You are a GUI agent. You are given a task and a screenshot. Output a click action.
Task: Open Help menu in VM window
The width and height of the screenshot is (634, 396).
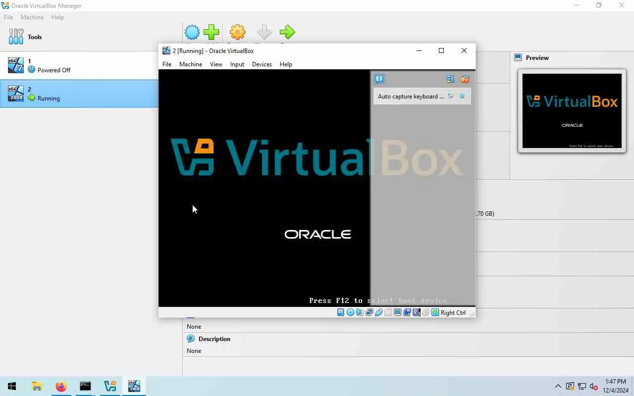(x=286, y=64)
